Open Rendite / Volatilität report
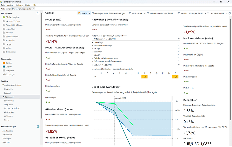Screen dimensions: 232x147 [12, 108]
